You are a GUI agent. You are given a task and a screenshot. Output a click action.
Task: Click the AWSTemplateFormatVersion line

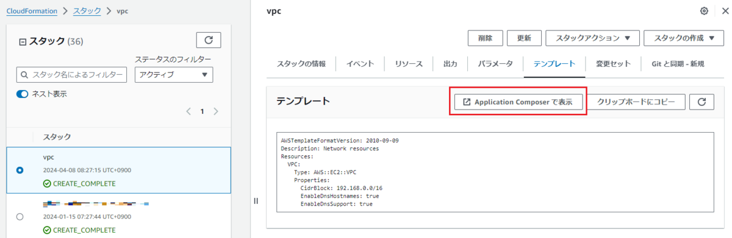coord(340,140)
